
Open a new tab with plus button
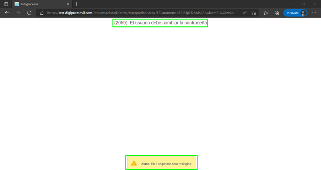click(77, 4)
